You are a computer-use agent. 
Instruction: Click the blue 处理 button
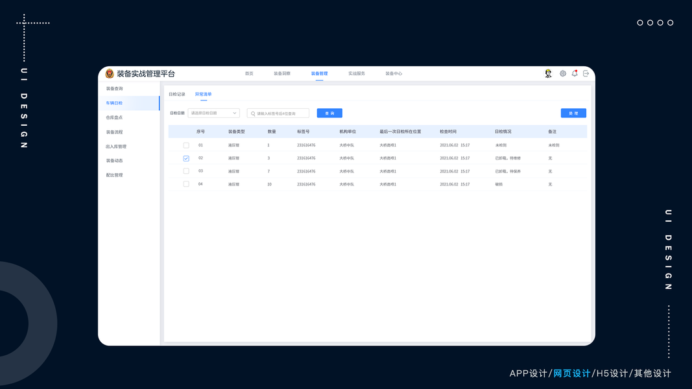[x=573, y=113]
